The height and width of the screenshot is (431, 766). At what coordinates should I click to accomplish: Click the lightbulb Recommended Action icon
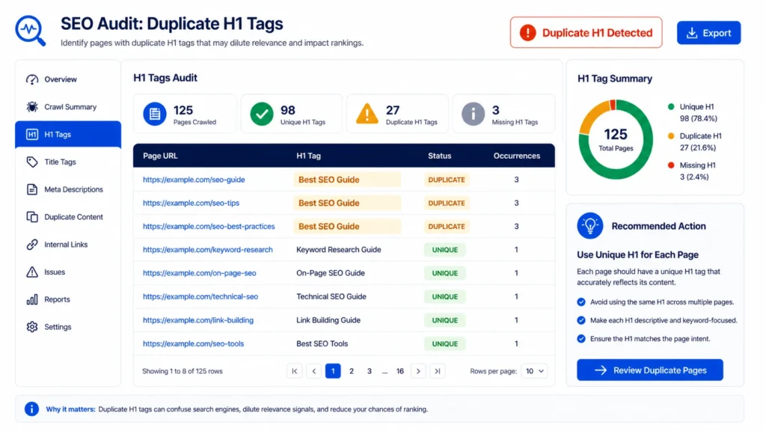590,226
